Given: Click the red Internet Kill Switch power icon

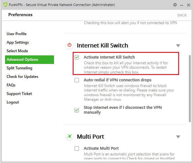Looking at the screenshot, I should (x=69, y=45).
